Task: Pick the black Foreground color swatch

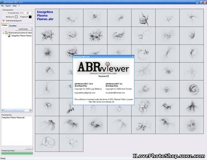Action: [30, 17]
